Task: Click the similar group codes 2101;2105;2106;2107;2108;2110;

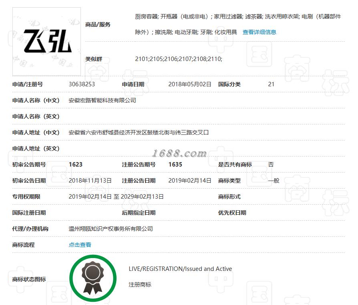Action: pos(179,59)
